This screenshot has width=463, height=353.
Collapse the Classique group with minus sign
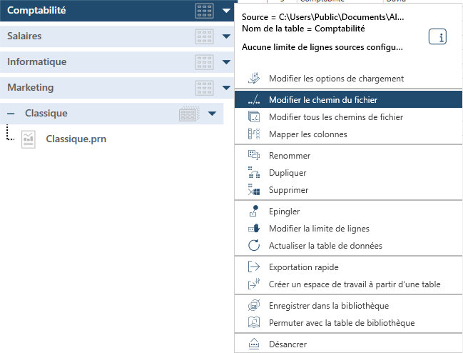pyautogui.click(x=11, y=114)
